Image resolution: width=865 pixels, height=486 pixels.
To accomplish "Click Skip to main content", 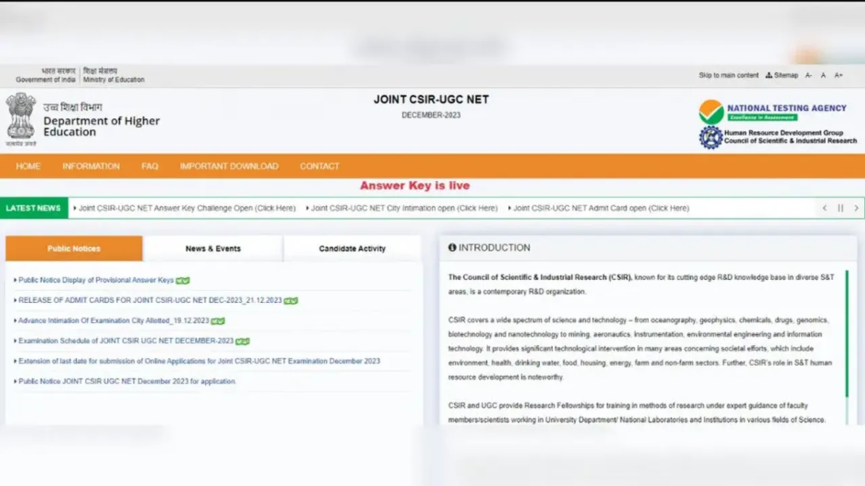I will click(728, 75).
